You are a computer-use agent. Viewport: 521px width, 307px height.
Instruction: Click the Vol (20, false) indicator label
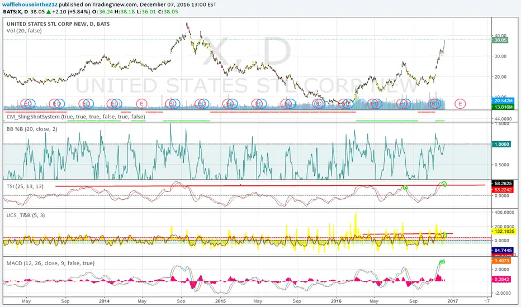(24, 31)
